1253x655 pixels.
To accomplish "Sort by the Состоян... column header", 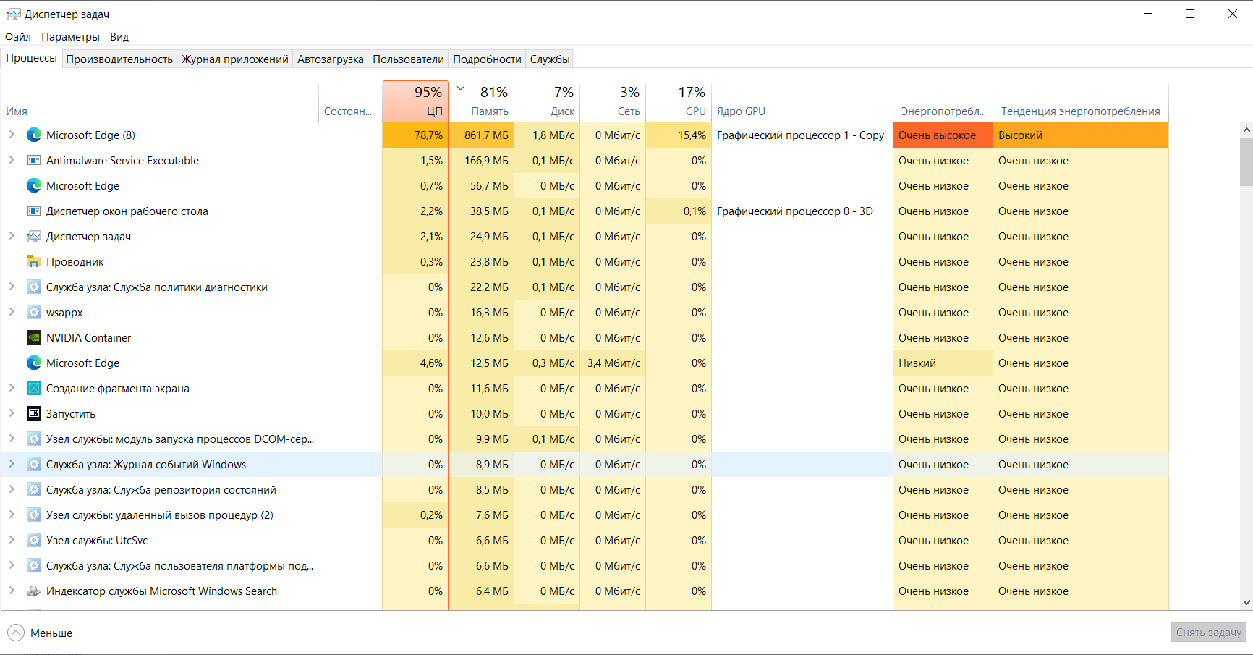I will 350,101.
